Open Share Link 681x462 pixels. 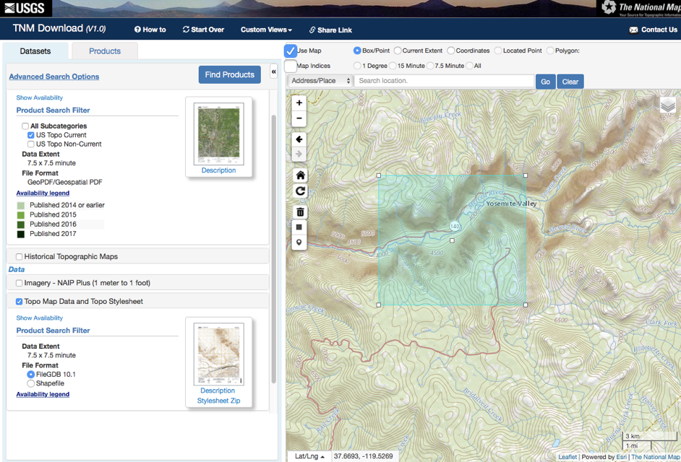330,30
